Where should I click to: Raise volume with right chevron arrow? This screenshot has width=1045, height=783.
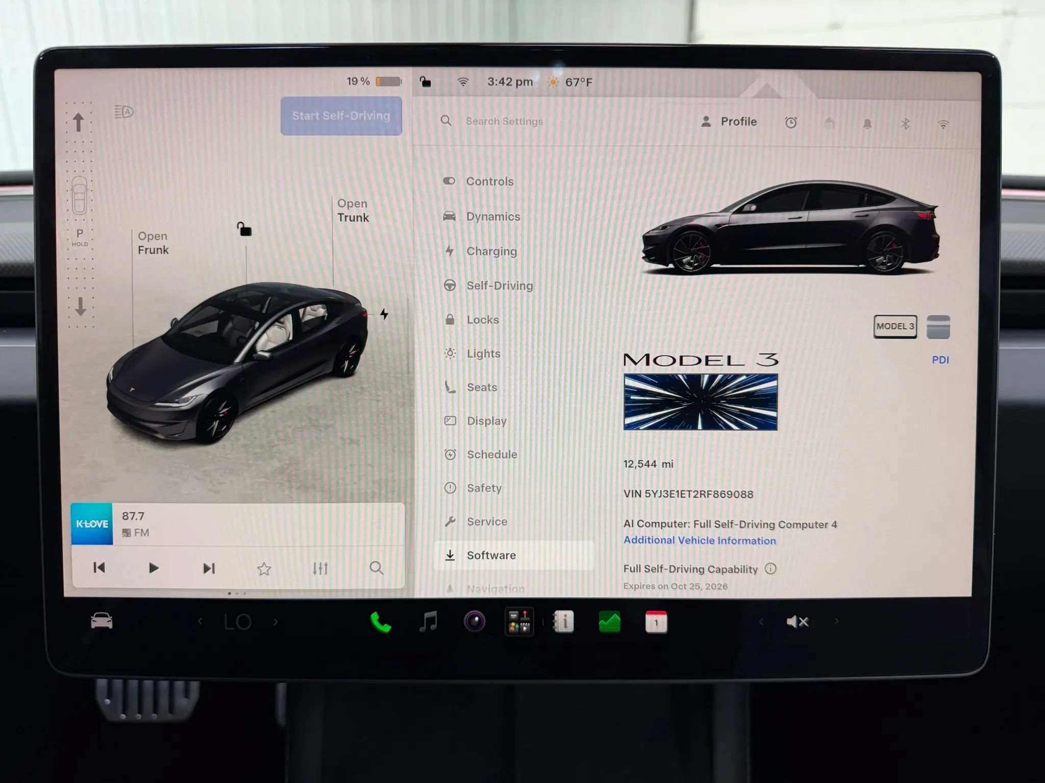click(x=836, y=621)
